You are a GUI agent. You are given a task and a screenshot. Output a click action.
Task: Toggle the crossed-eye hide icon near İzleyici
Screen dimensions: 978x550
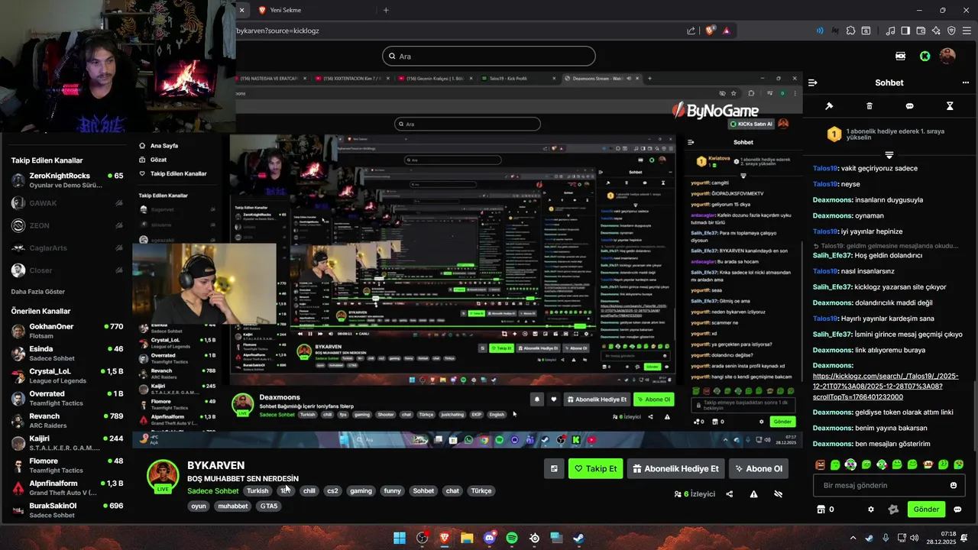tap(778, 494)
